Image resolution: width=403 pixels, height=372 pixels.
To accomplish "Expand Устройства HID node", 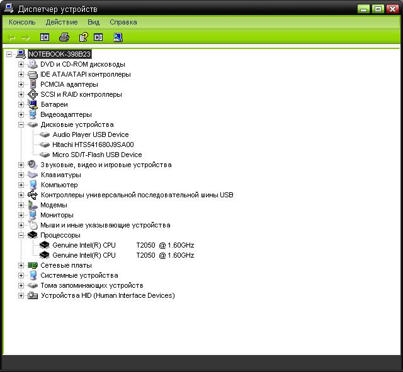I will pyautogui.click(x=21, y=295).
